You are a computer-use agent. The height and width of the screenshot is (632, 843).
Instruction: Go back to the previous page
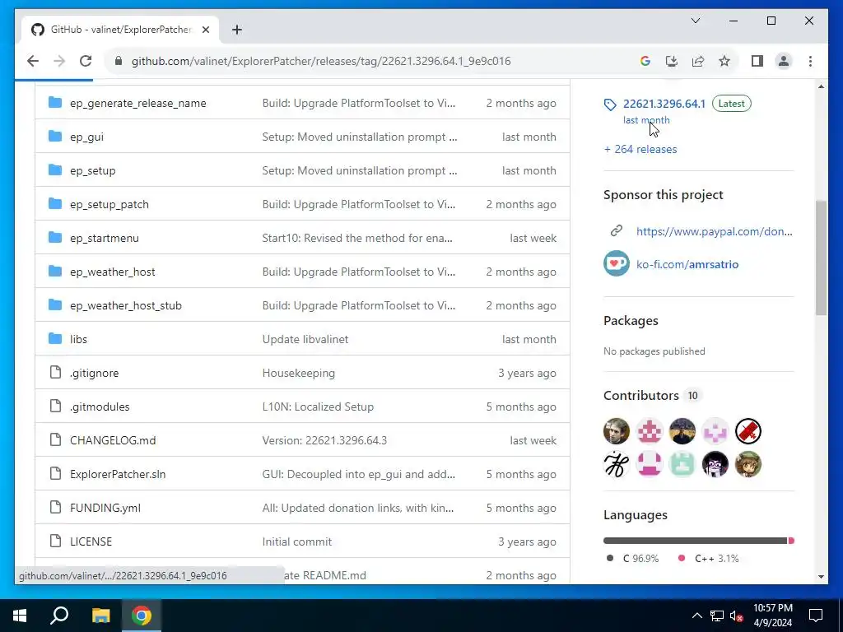click(x=33, y=61)
